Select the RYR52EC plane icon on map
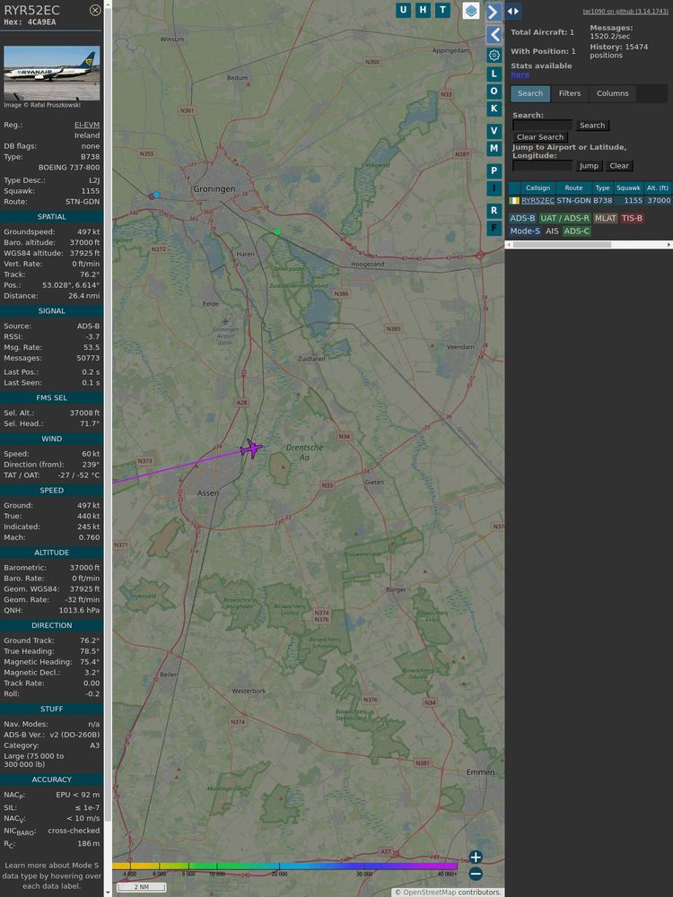673x897 pixels. pos(251,448)
